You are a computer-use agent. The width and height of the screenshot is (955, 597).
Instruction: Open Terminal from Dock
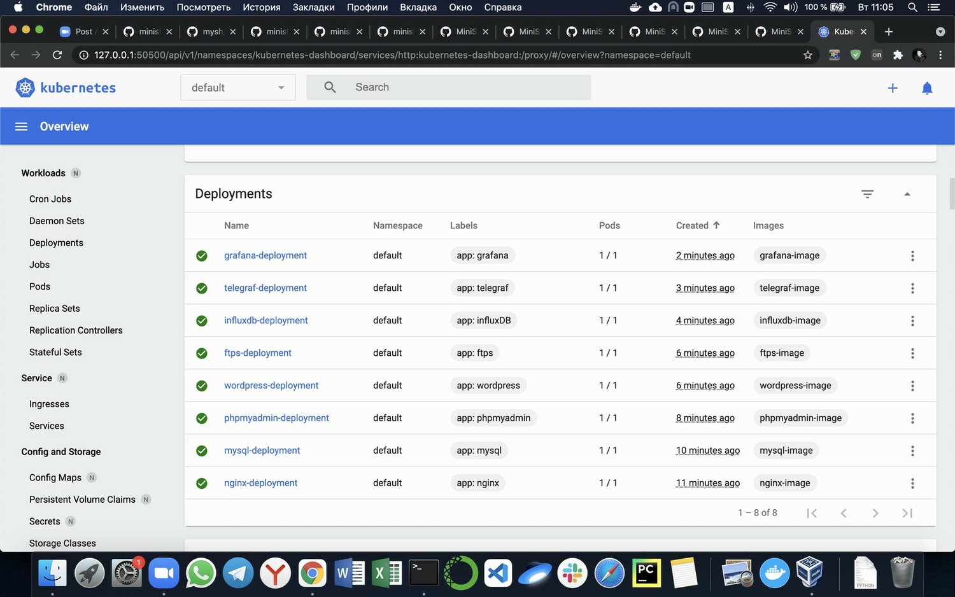pyautogui.click(x=423, y=573)
